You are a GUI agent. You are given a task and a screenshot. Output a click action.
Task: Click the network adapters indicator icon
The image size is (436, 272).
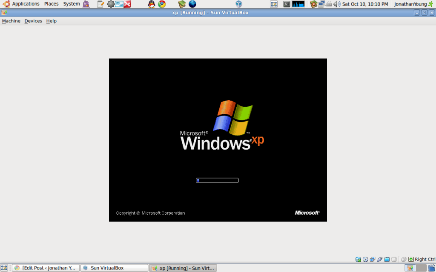[373, 259]
